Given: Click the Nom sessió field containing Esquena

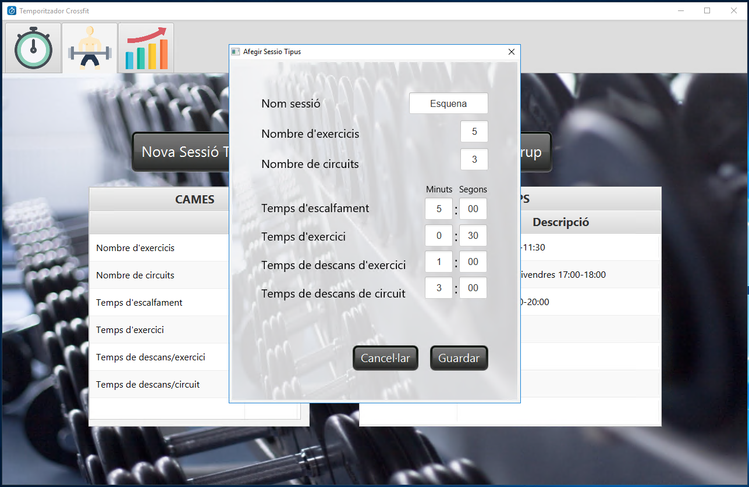Looking at the screenshot, I should click(449, 103).
